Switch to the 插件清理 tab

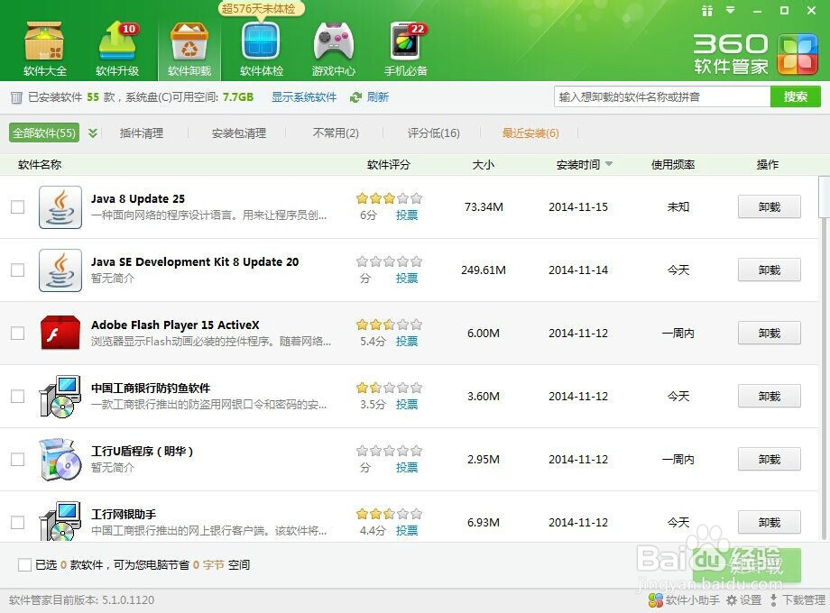click(142, 133)
